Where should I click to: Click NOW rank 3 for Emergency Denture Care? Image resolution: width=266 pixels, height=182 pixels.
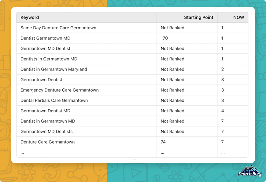(222, 90)
